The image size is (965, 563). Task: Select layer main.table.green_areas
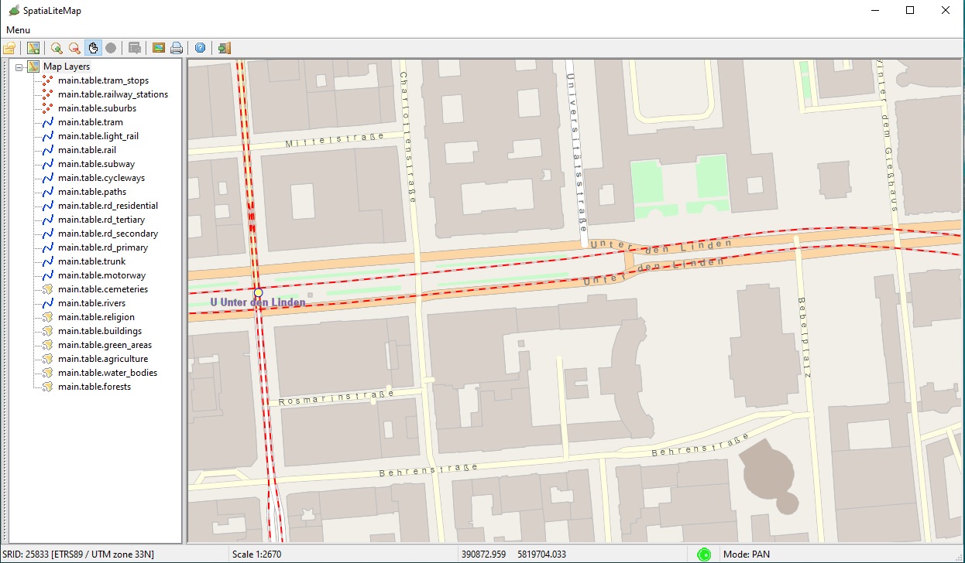pos(105,345)
